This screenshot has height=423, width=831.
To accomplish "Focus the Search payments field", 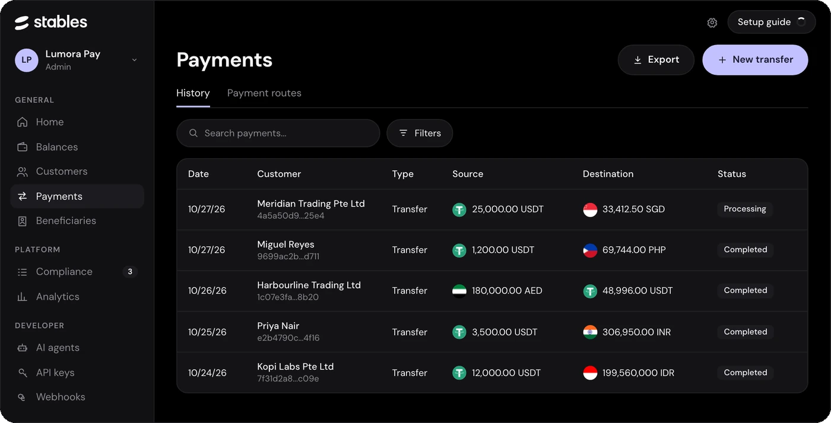I will (278, 133).
